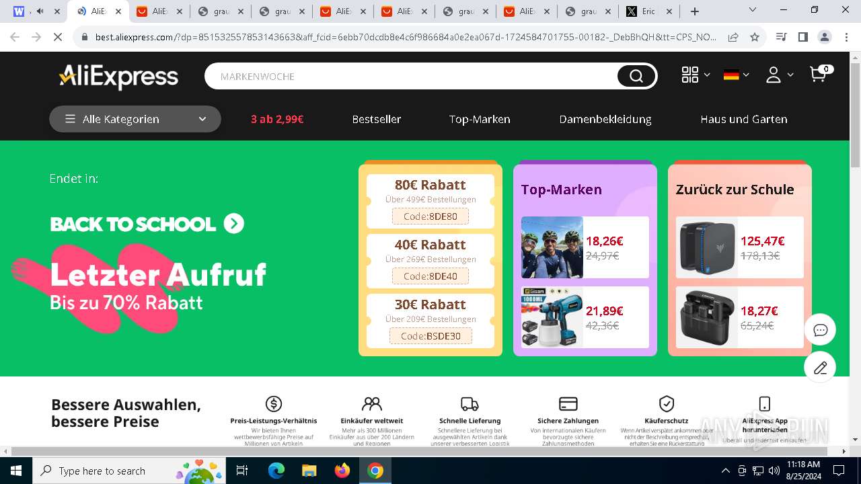The width and height of the screenshot is (861, 484).
Task: Expand the QR code dropdown chevron
Action: 707,75
